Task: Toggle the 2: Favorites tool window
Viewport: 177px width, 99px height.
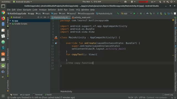Action: pos(8,86)
